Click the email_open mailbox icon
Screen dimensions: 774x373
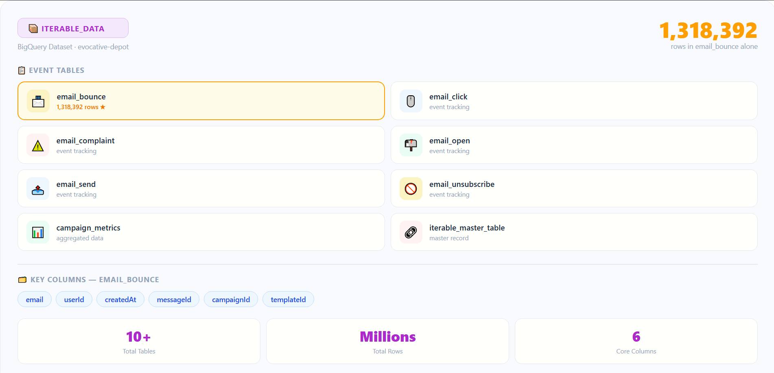[411, 145]
